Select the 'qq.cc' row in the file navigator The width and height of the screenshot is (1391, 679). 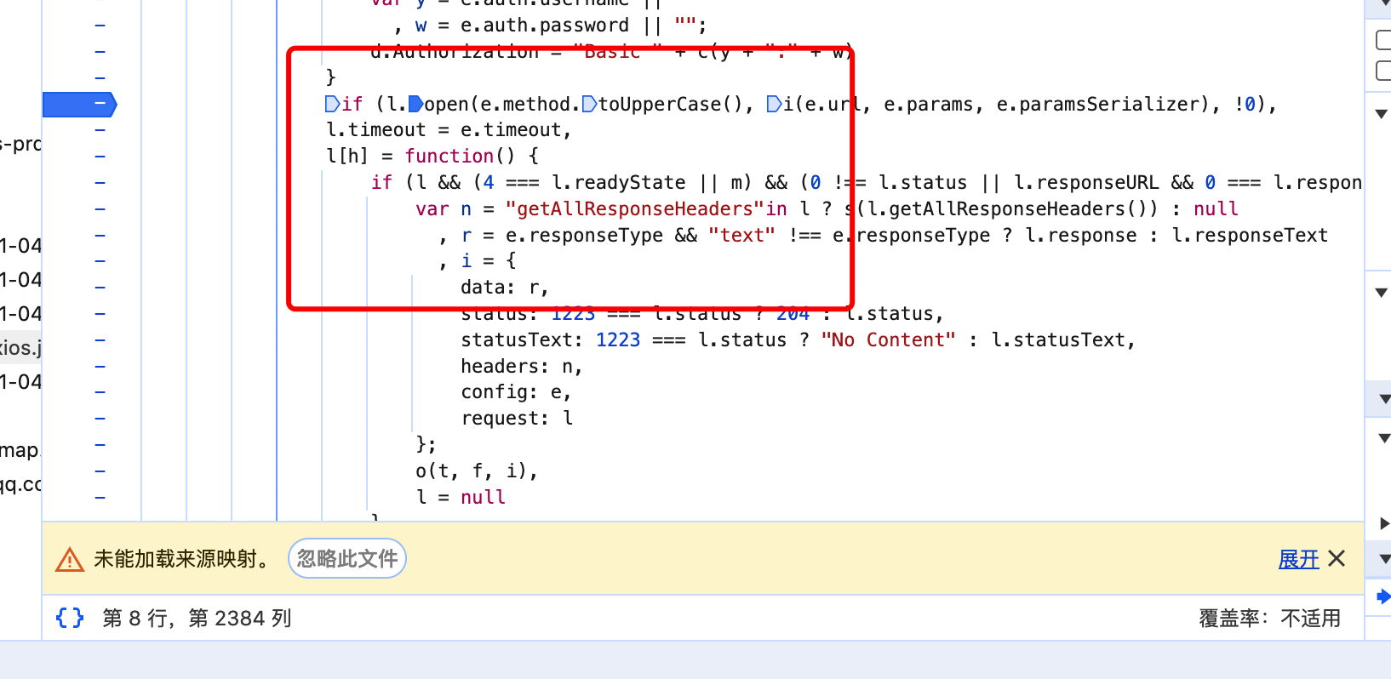[20, 484]
